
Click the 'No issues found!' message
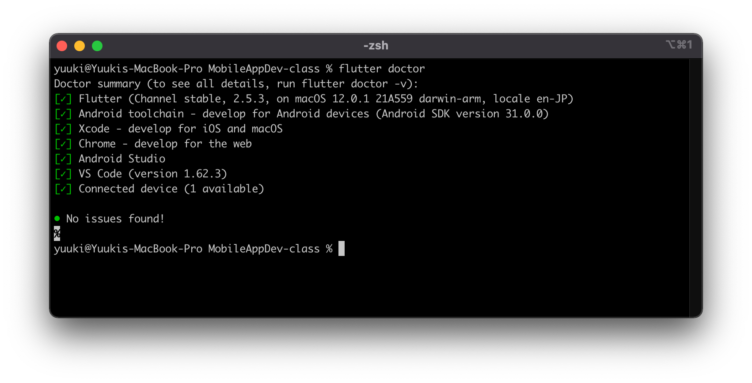[x=115, y=219]
